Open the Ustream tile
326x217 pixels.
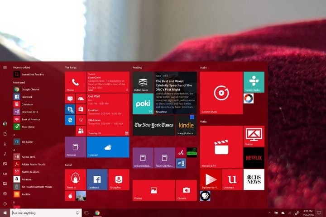click(232, 179)
